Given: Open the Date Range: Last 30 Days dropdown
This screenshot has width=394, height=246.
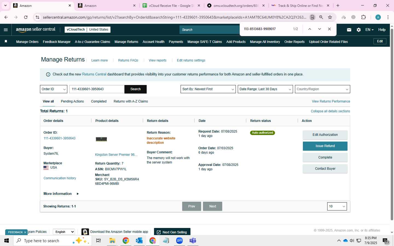Looking at the screenshot, I should coord(265,89).
